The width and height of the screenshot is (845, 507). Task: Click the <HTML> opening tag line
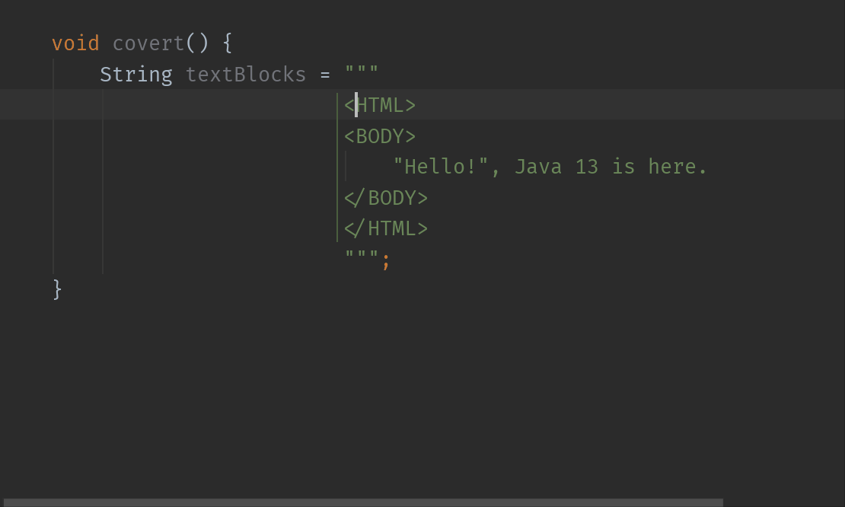click(x=378, y=105)
